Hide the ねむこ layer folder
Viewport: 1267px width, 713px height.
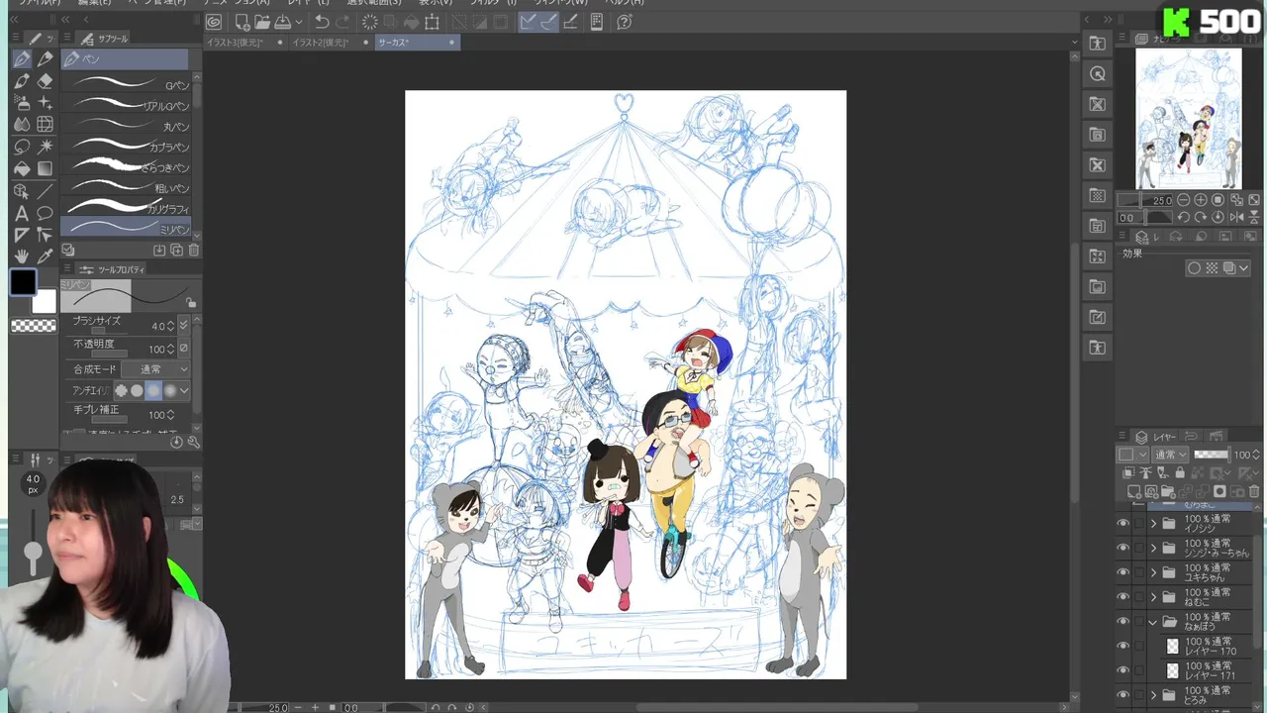[x=1122, y=597]
